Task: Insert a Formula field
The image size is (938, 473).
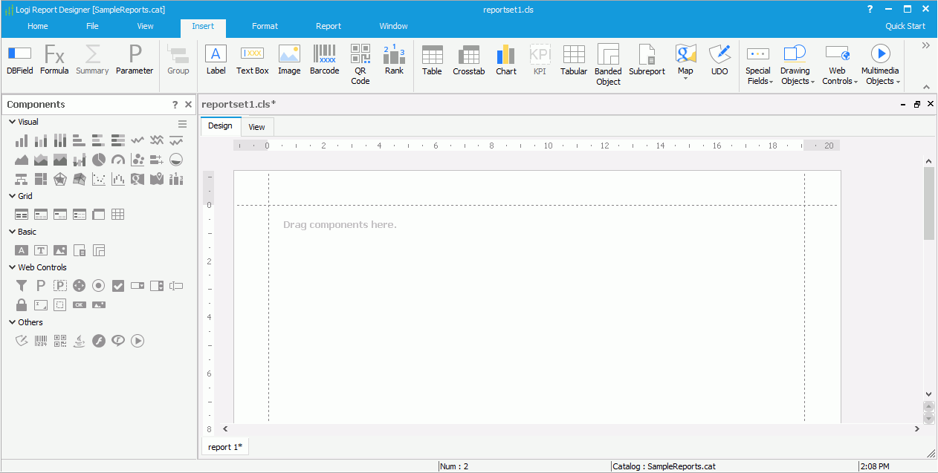Action: tap(54, 59)
